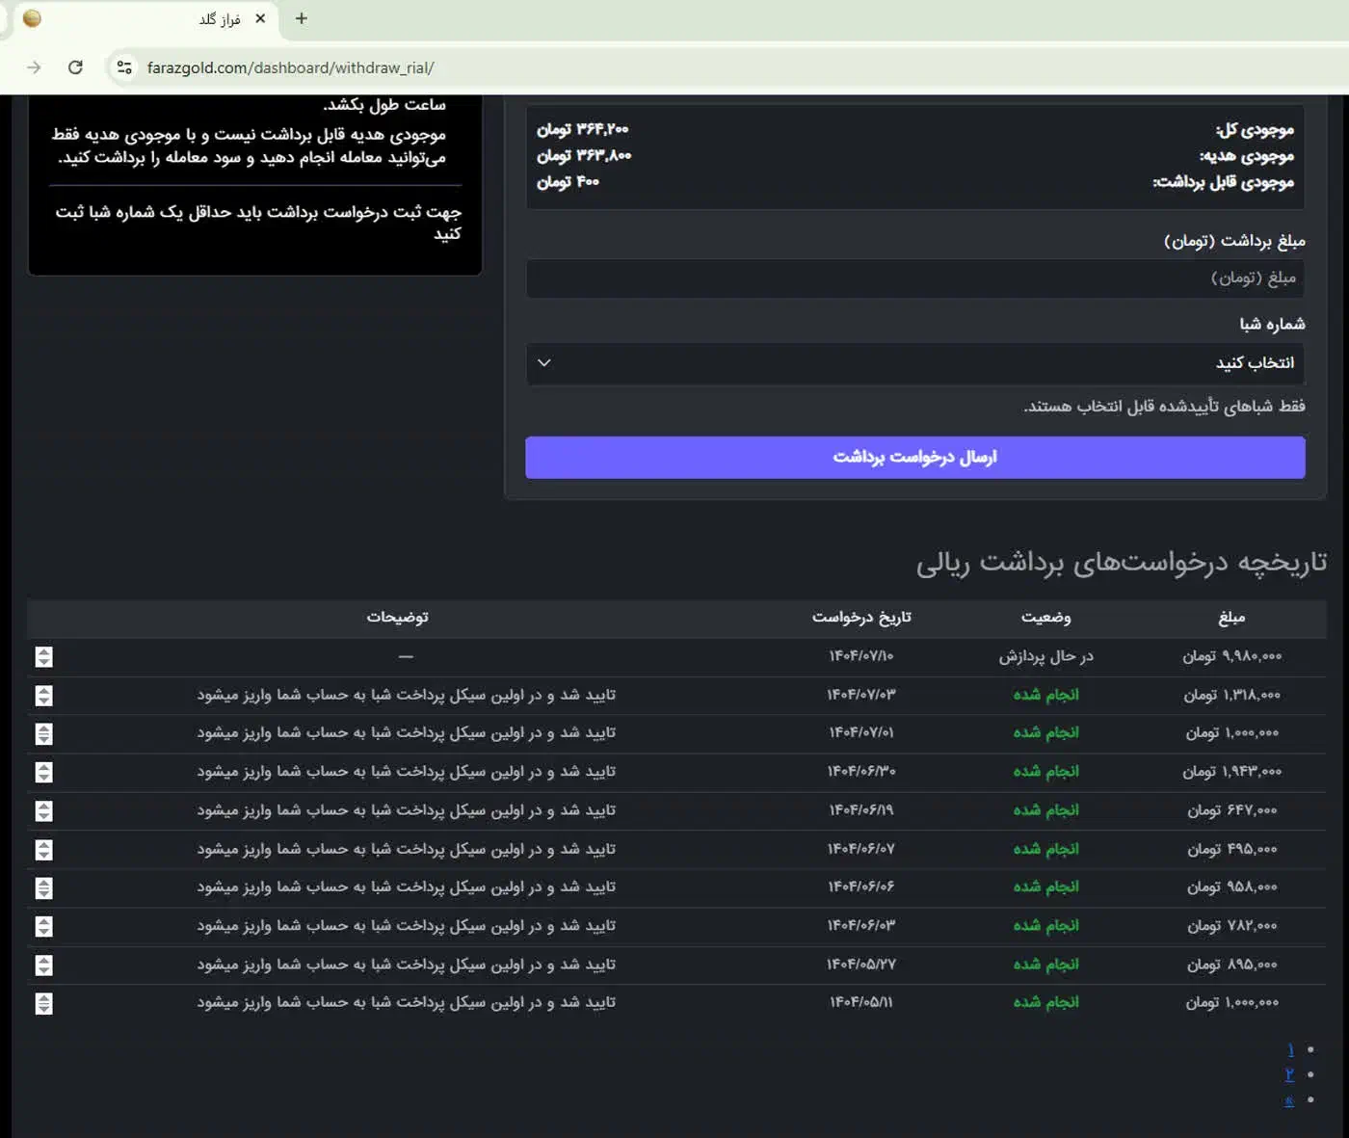
Task: Close the Faraz Gold tab
Action: [260, 18]
